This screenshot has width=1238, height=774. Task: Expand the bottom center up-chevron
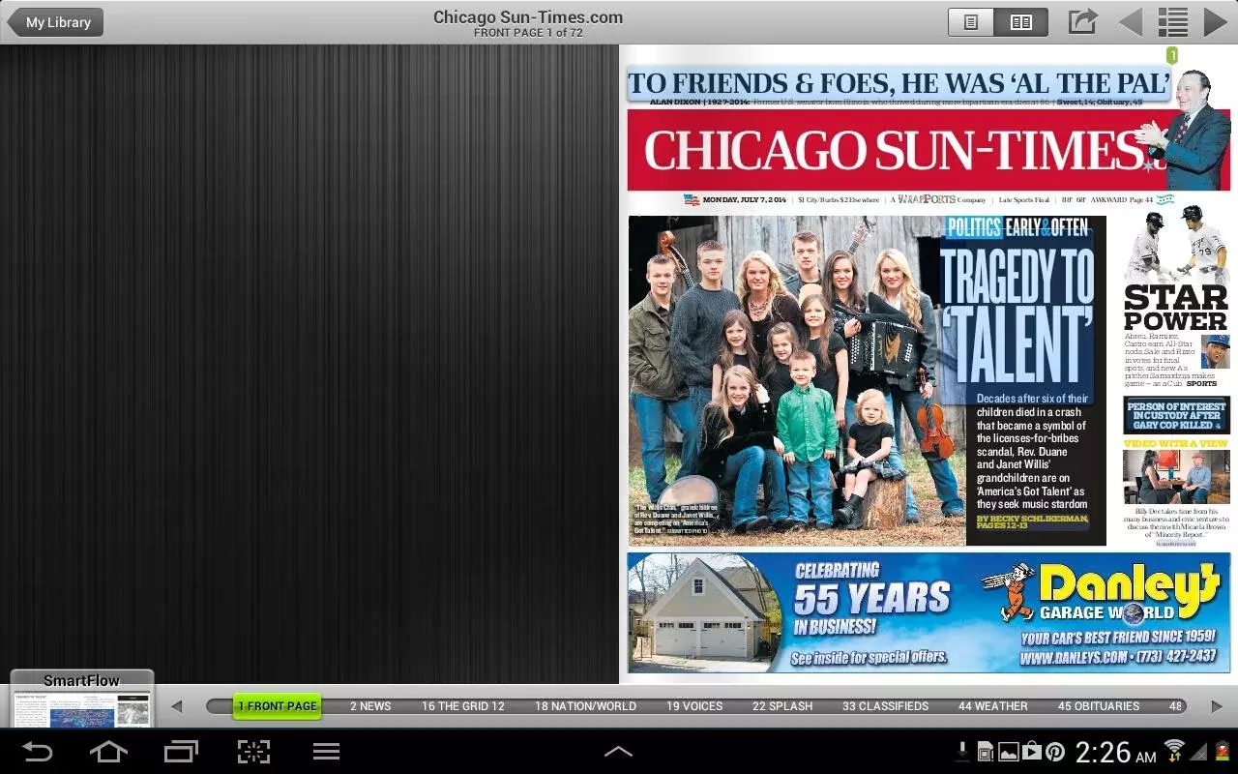(x=618, y=752)
